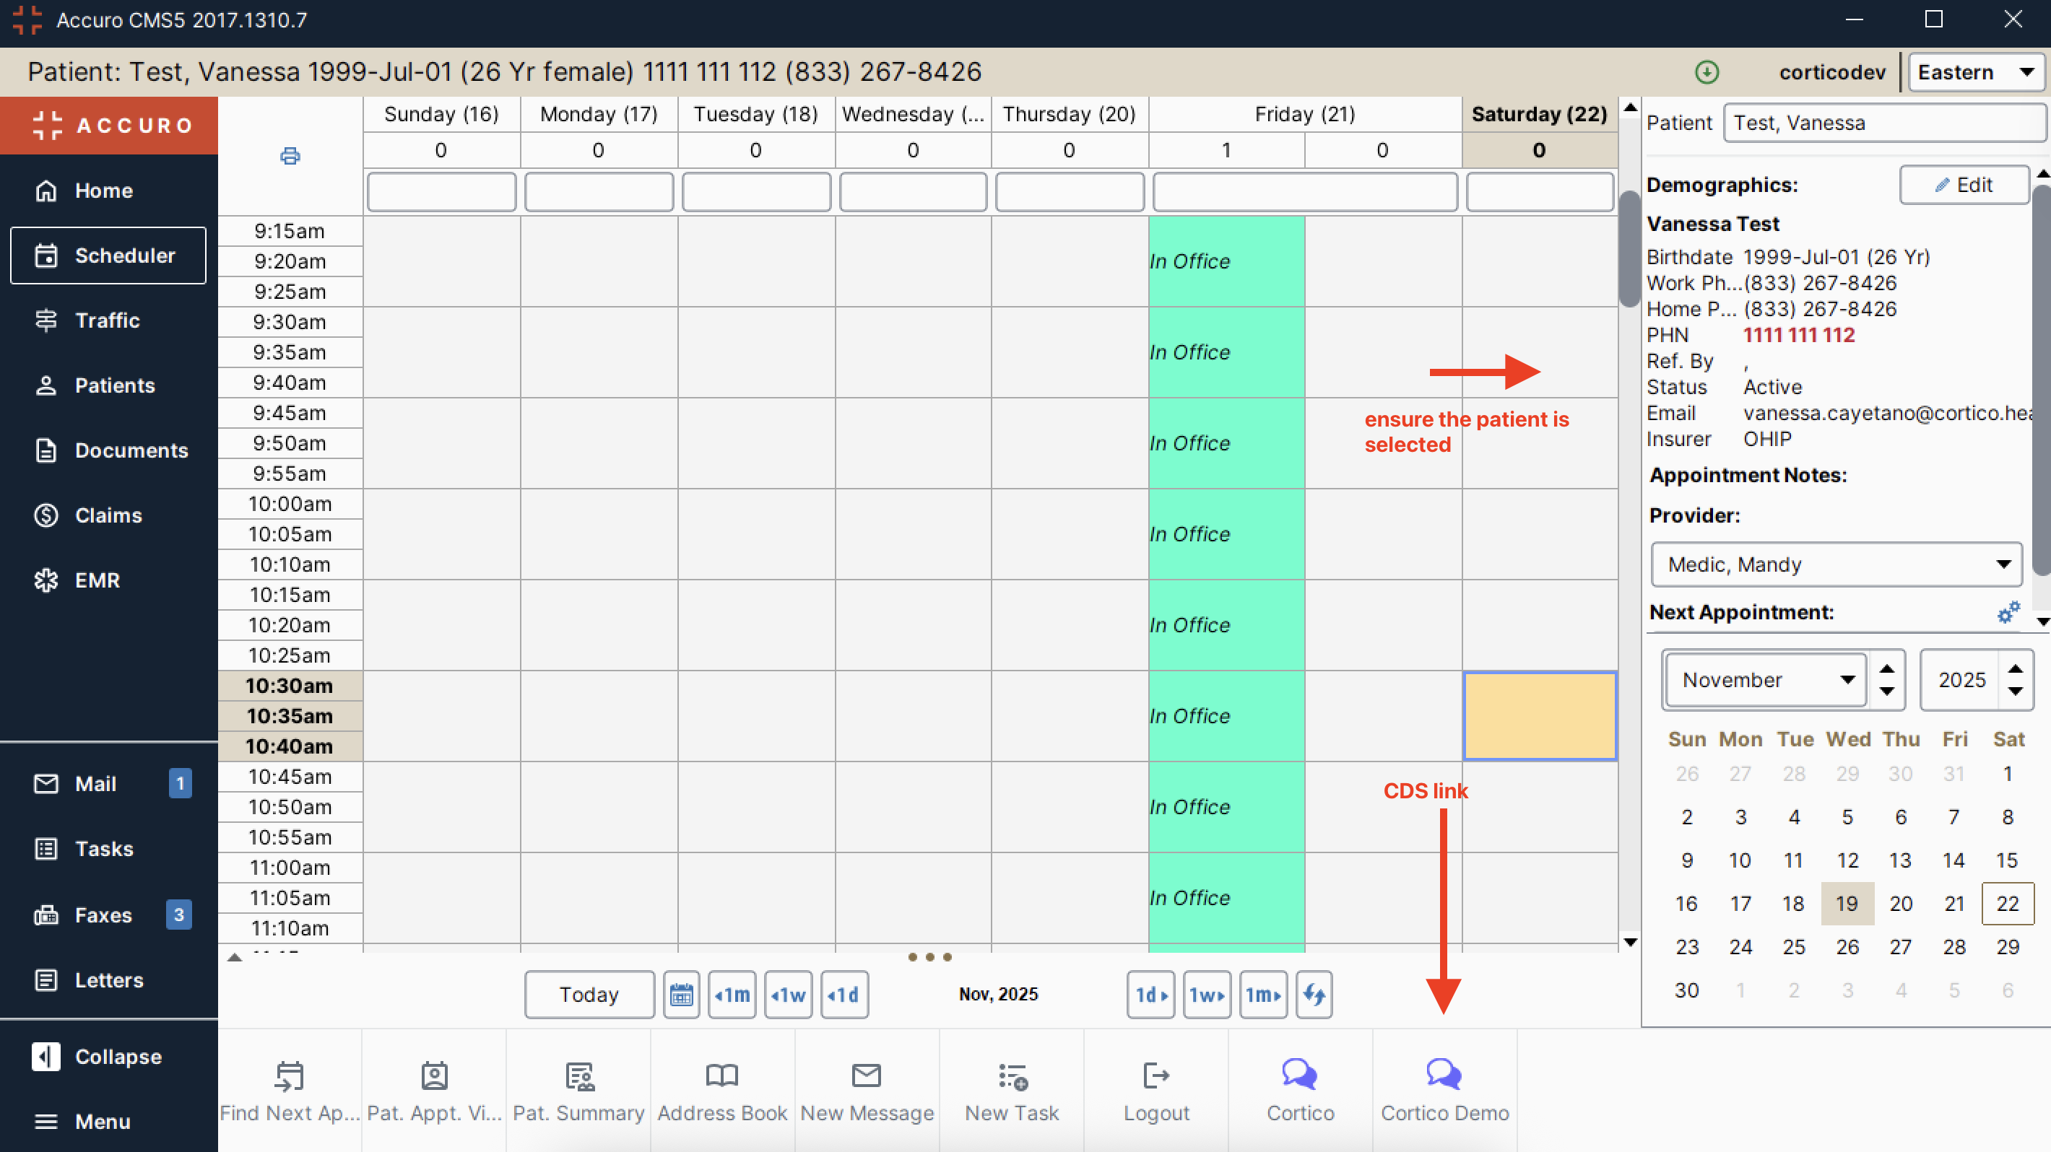The image size is (2051, 1152).
Task: Increment the year 2025 using the up stepper
Action: click(x=2015, y=668)
